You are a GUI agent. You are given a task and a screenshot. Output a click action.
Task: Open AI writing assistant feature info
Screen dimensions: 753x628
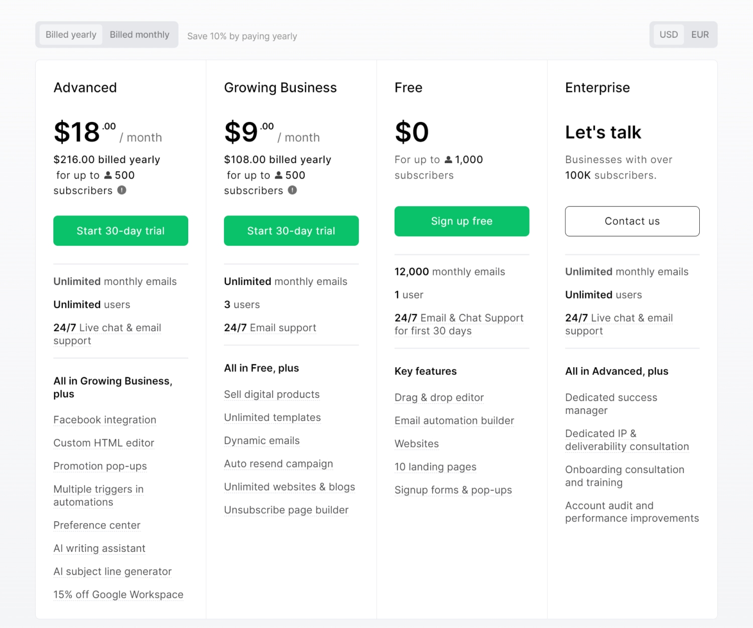[99, 548]
